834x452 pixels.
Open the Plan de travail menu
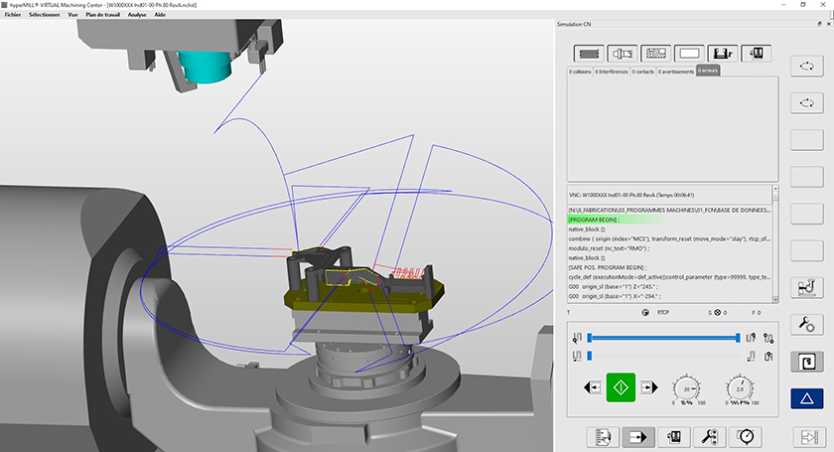[105, 15]
